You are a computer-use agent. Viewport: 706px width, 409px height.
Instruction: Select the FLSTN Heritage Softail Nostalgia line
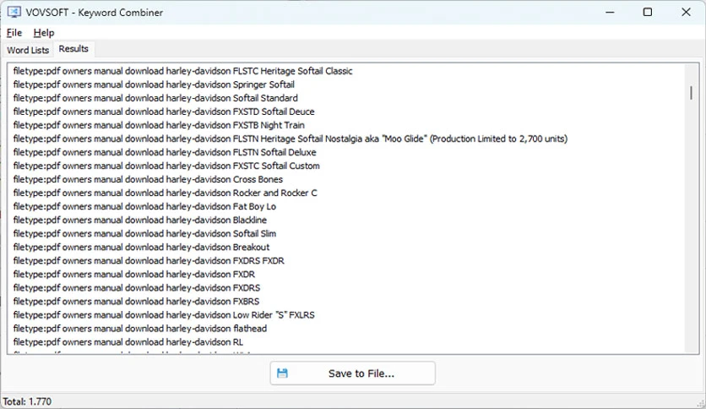tap(291, 139)
